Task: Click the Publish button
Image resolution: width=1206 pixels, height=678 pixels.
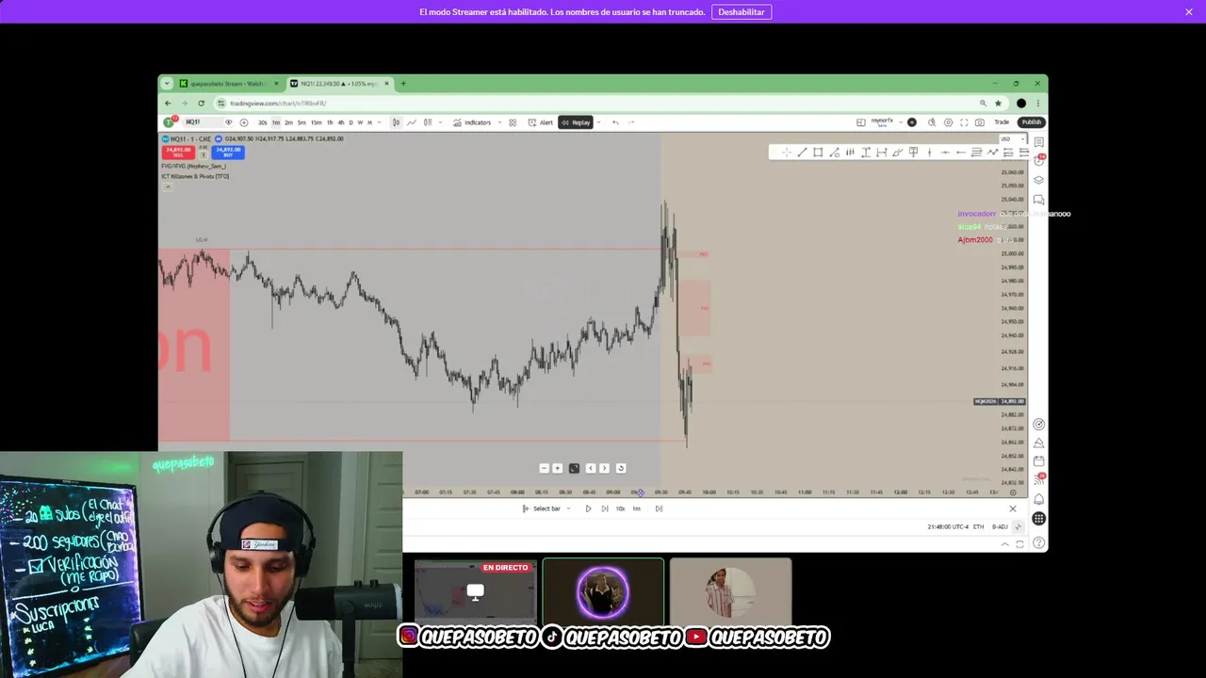Action: pos(1032,122)
